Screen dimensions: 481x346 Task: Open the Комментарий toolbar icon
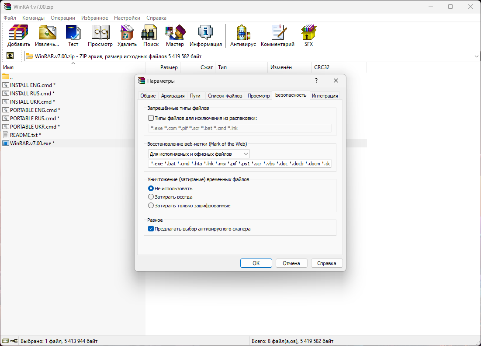277,35
